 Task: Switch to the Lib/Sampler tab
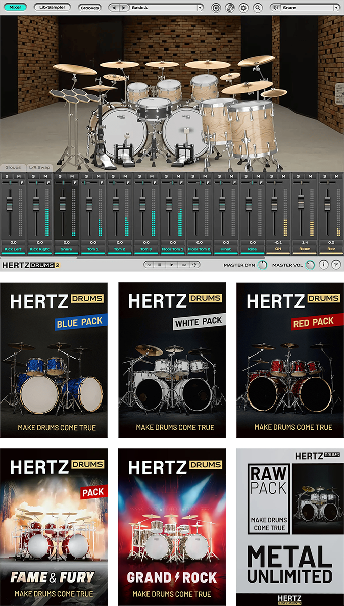(53, 7)
